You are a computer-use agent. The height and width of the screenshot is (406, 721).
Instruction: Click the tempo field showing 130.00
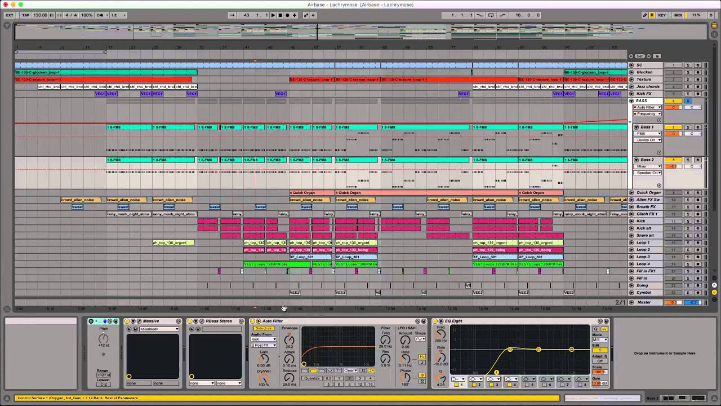click(x=40, y=15)
